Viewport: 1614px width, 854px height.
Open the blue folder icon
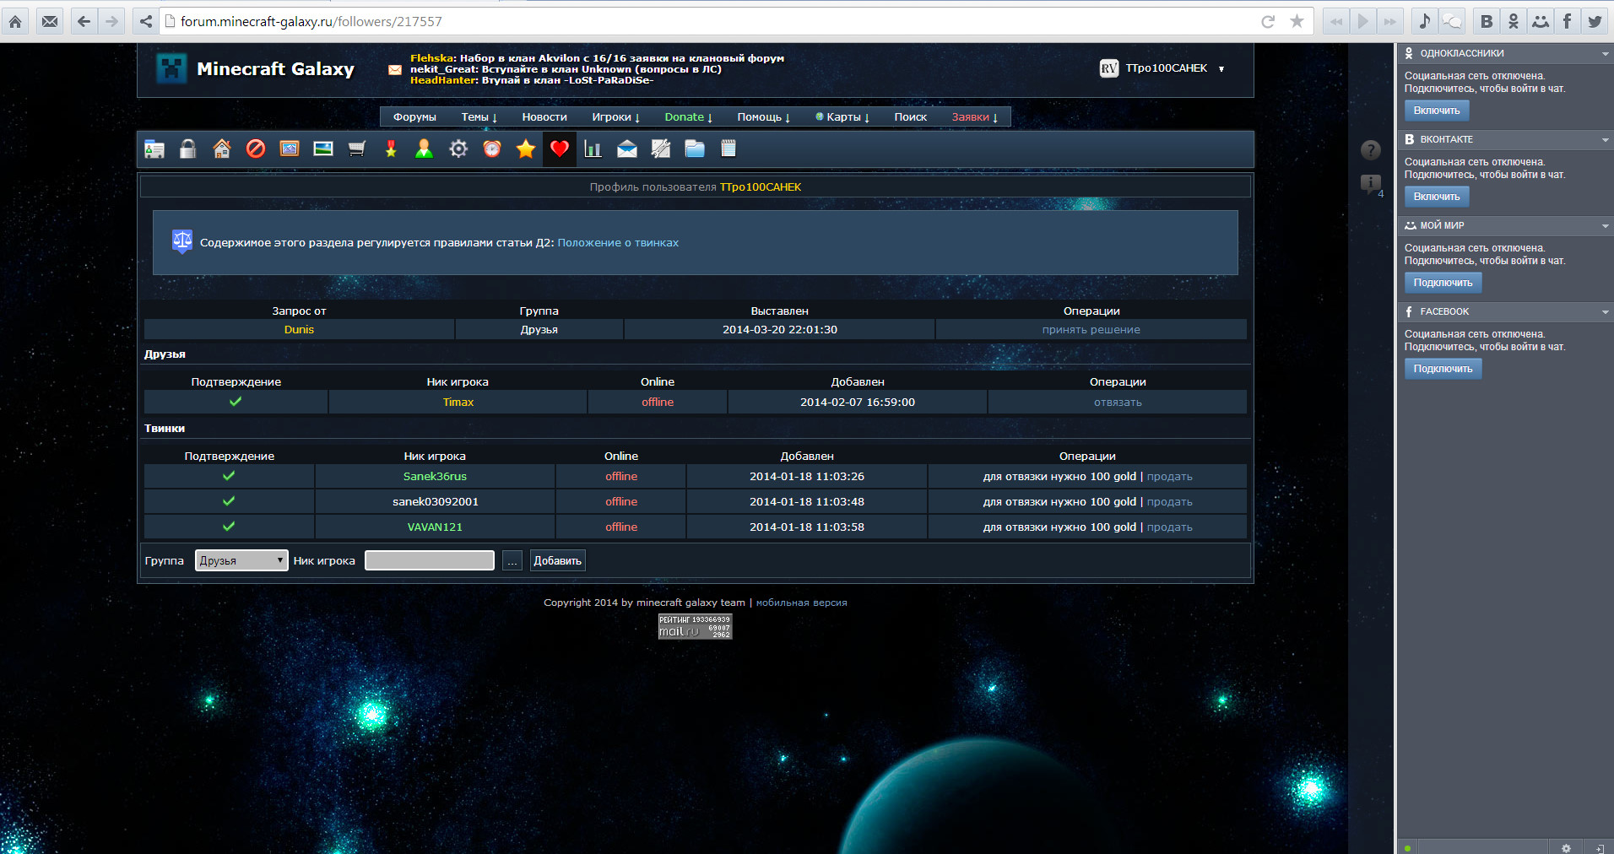[695, 149]
